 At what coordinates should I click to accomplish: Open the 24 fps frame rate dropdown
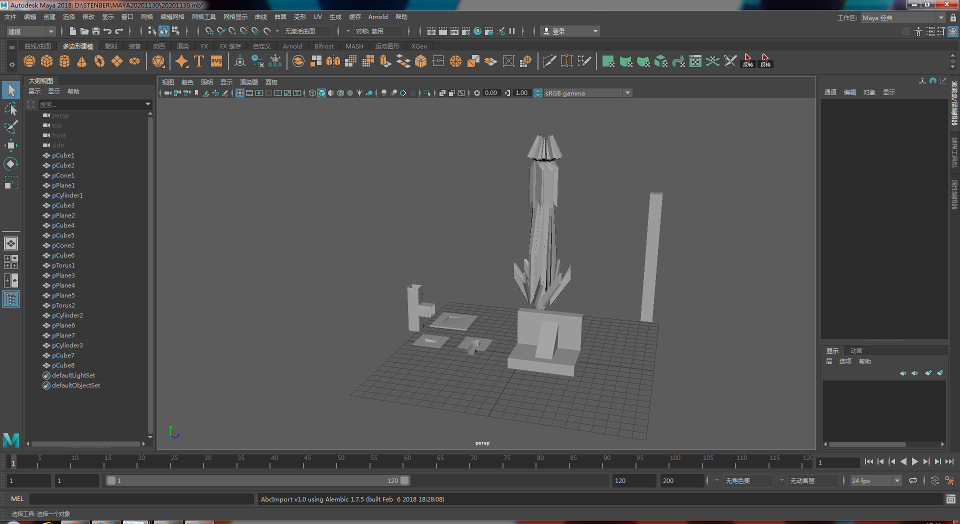875,480
